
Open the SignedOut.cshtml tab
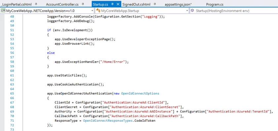click(136, 4)
